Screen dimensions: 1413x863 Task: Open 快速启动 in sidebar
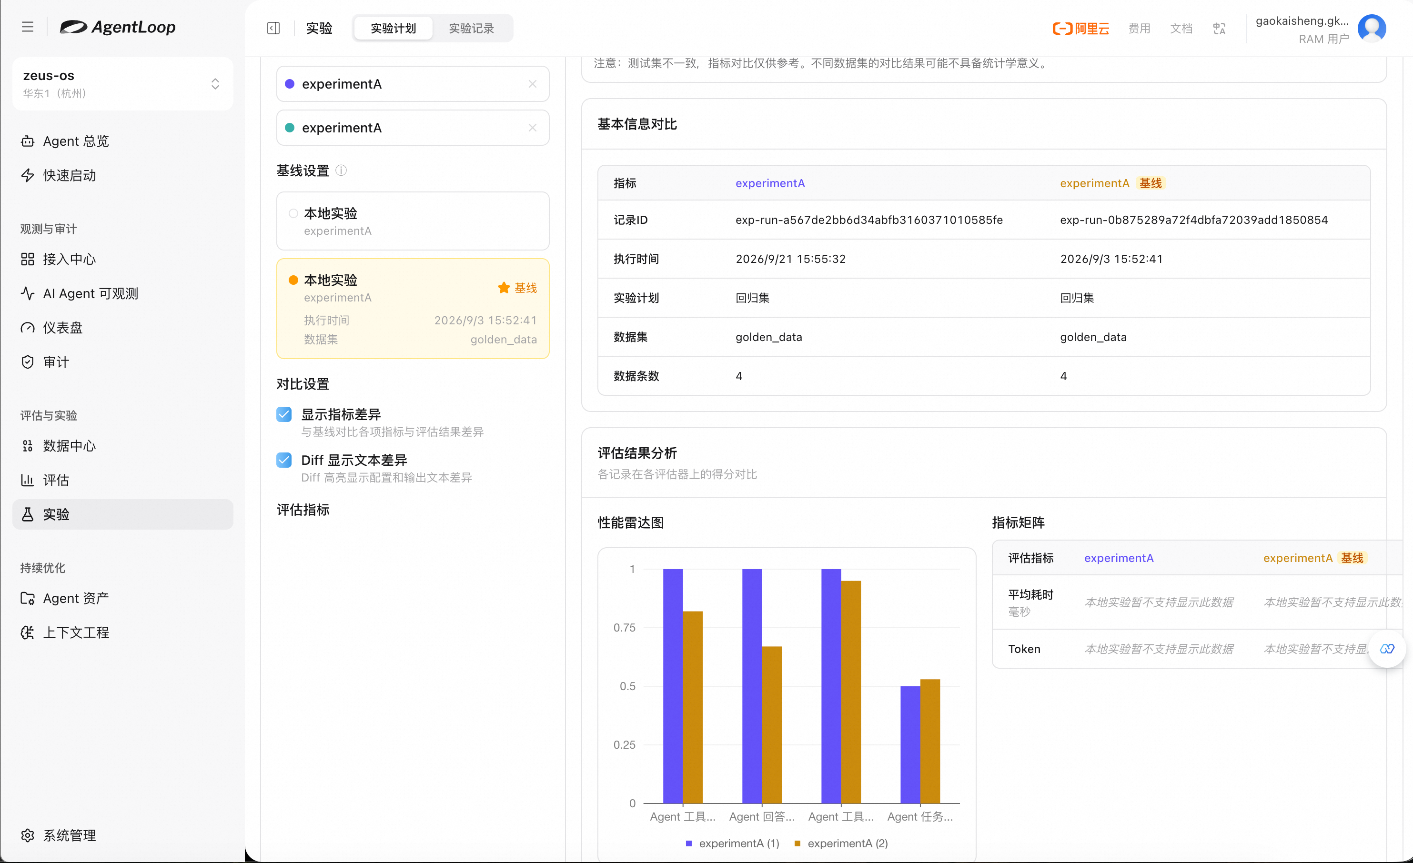[x=123, y=175]
